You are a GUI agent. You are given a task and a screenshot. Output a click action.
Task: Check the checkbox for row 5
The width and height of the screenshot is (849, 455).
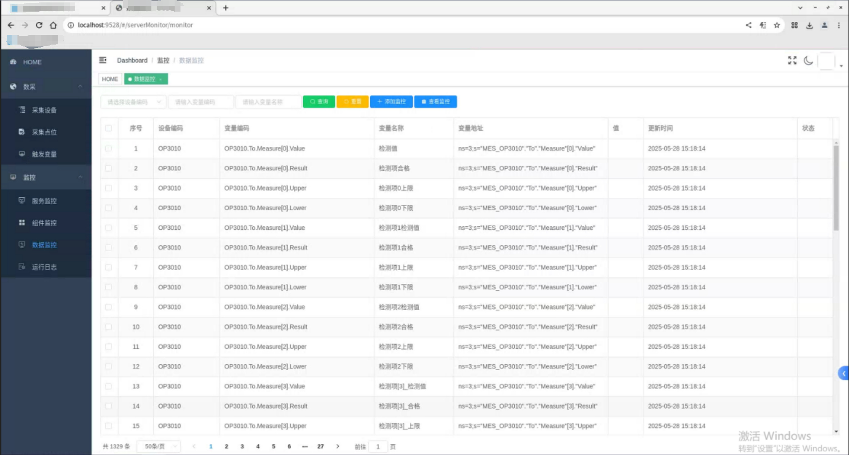(108, 228)
